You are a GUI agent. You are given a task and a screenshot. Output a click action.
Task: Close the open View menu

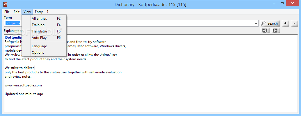tap(27, 12)
